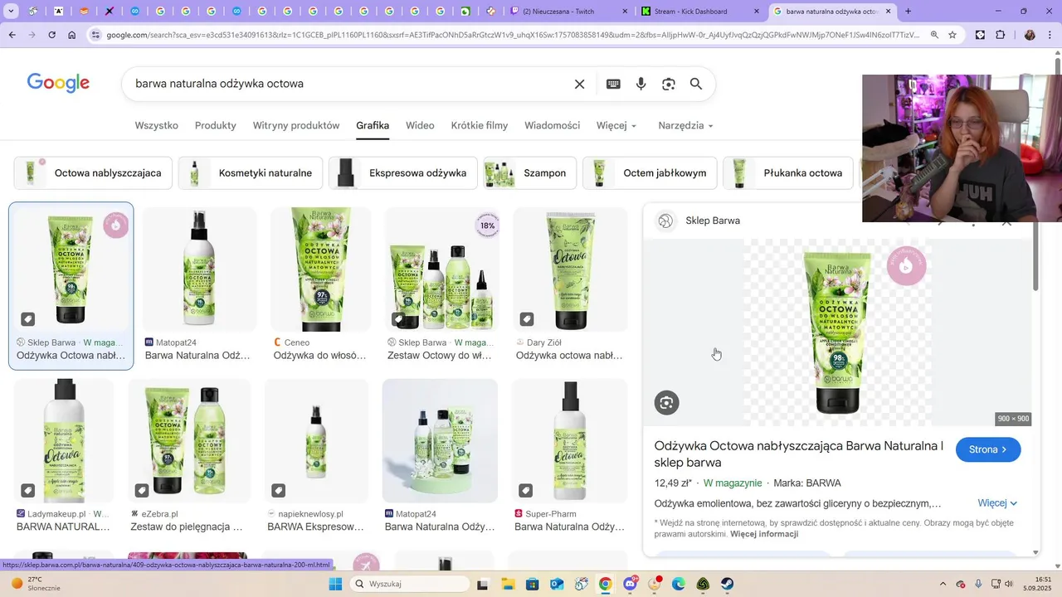Open Chrome zoom magnifier in the address bar

[x=934, y=35]
